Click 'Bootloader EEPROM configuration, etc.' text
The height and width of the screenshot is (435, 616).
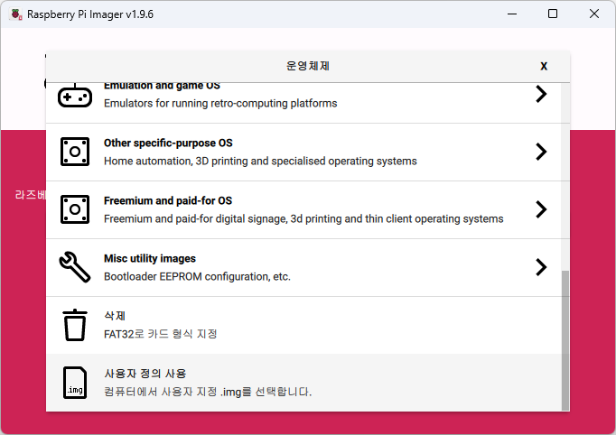click(x=197, y=276)
